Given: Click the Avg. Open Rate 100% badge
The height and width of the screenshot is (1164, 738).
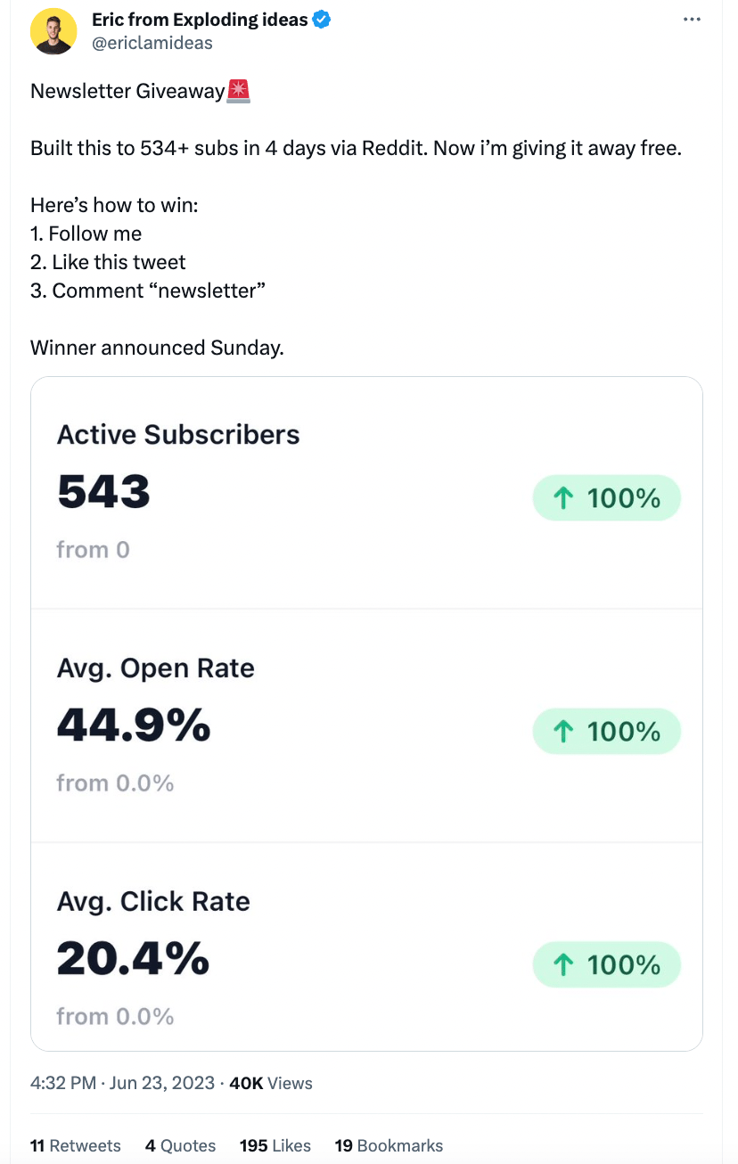Looking at the screenshot, I should pyautogui.click(x=606, y=732).
